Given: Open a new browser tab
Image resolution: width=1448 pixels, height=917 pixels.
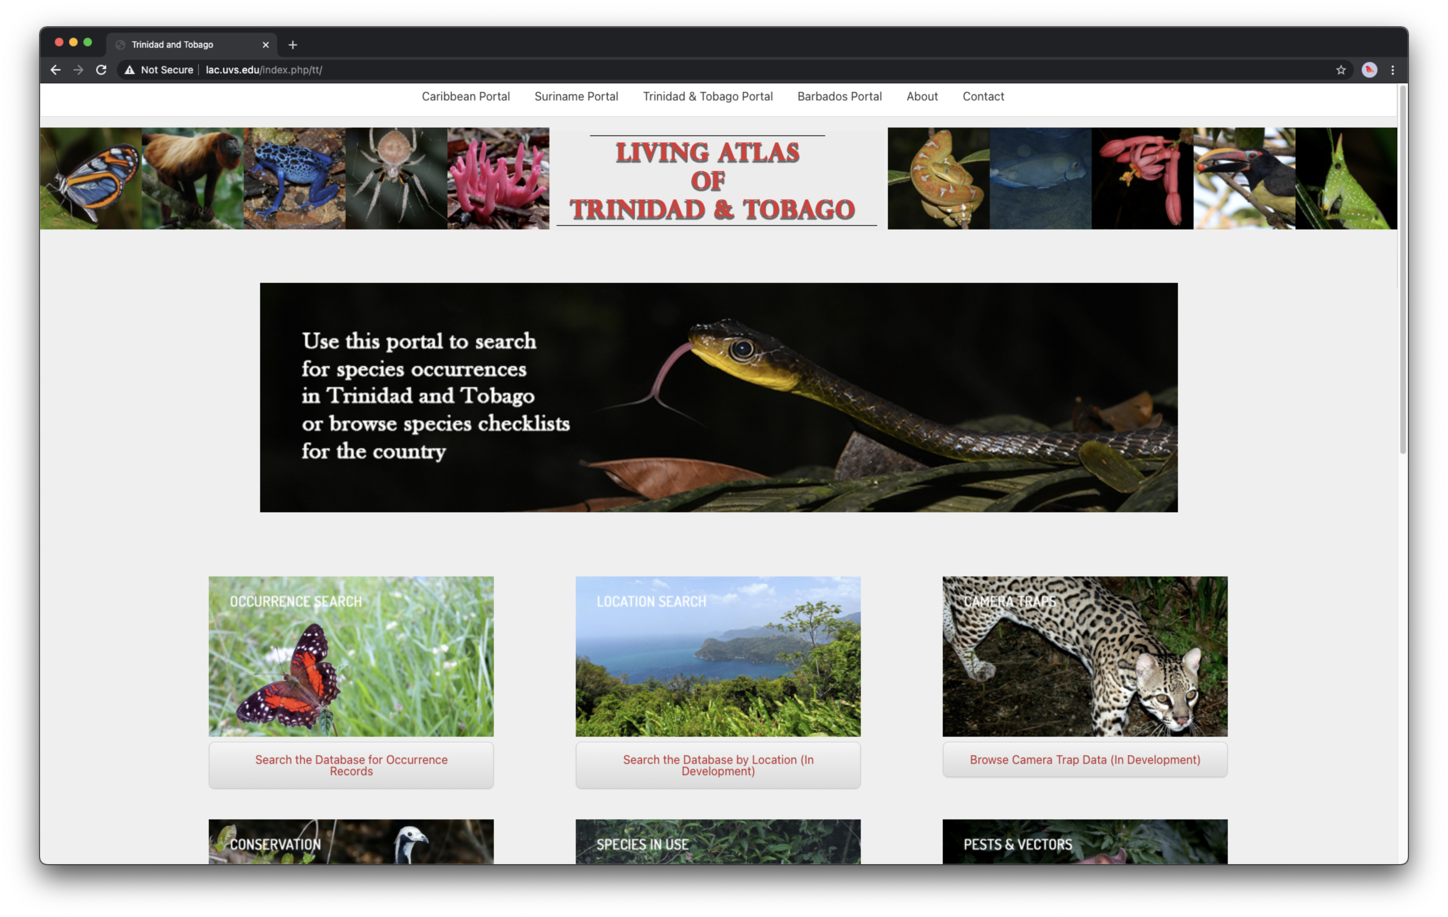Looking at the screenshot, I should [x=293, y=45].
